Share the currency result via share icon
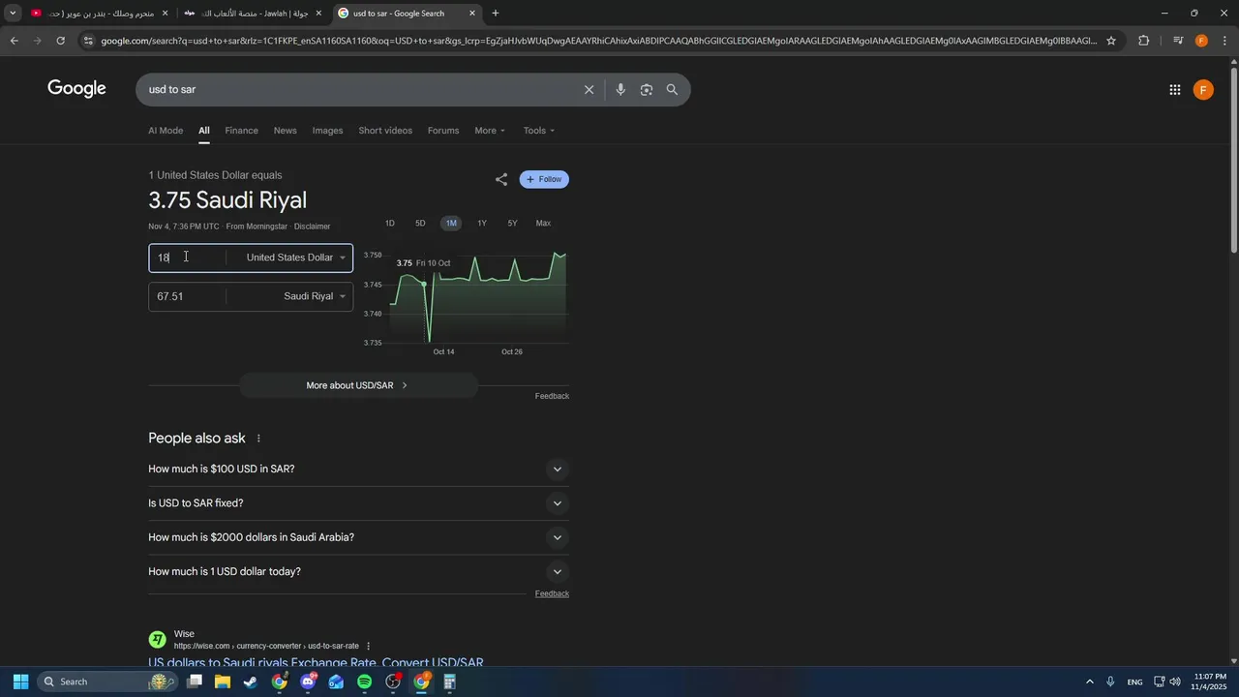 pyautogui.click(x=500, y=179)
